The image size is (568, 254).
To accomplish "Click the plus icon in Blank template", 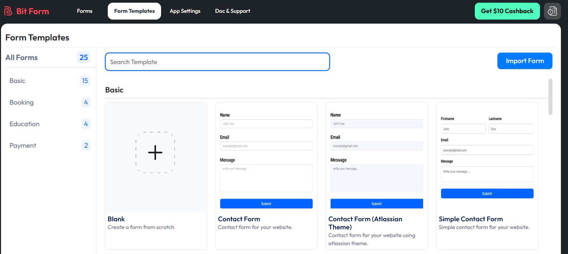I will (x=155, y=152).
